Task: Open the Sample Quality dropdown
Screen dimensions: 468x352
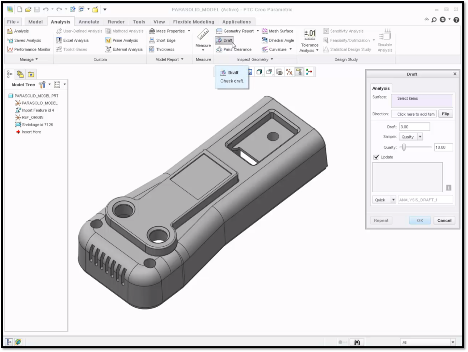Action: [420, 137]
